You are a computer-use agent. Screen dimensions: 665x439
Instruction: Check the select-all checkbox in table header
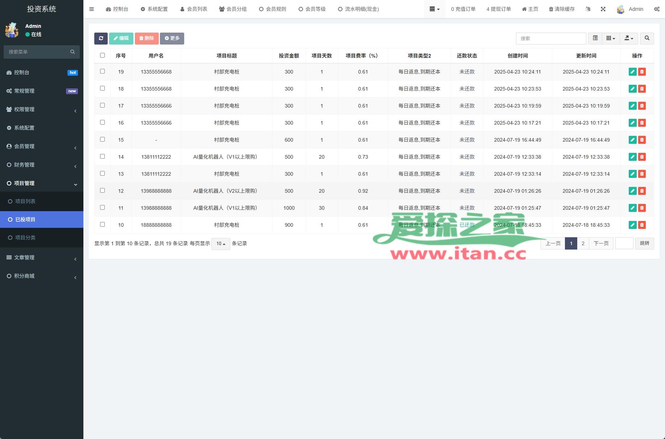coord(102,55)
